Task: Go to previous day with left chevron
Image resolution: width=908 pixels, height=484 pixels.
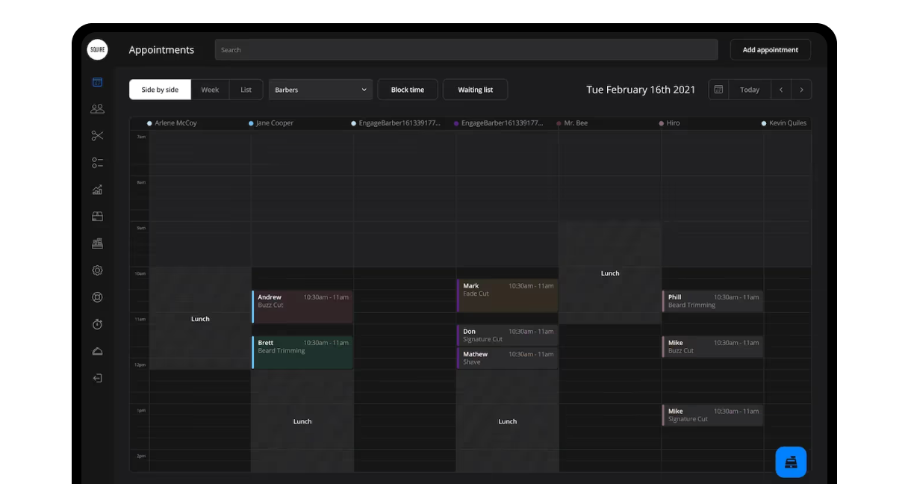Action: coord(781,90)
